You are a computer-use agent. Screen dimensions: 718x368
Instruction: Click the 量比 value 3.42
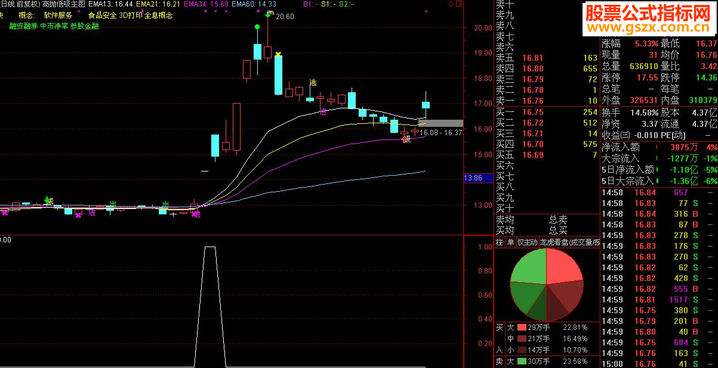(708, 66)
